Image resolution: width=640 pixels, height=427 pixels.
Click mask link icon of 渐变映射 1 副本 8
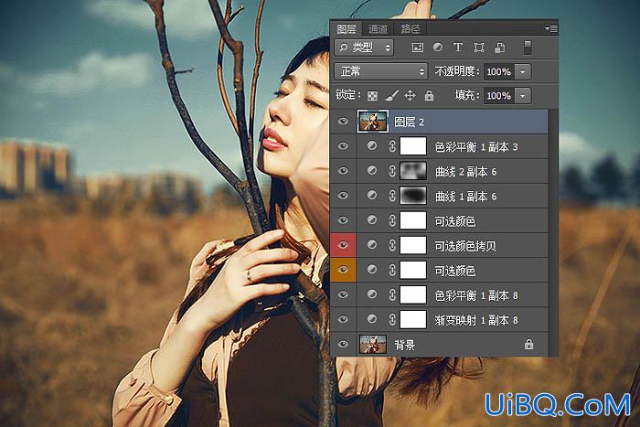392,320
